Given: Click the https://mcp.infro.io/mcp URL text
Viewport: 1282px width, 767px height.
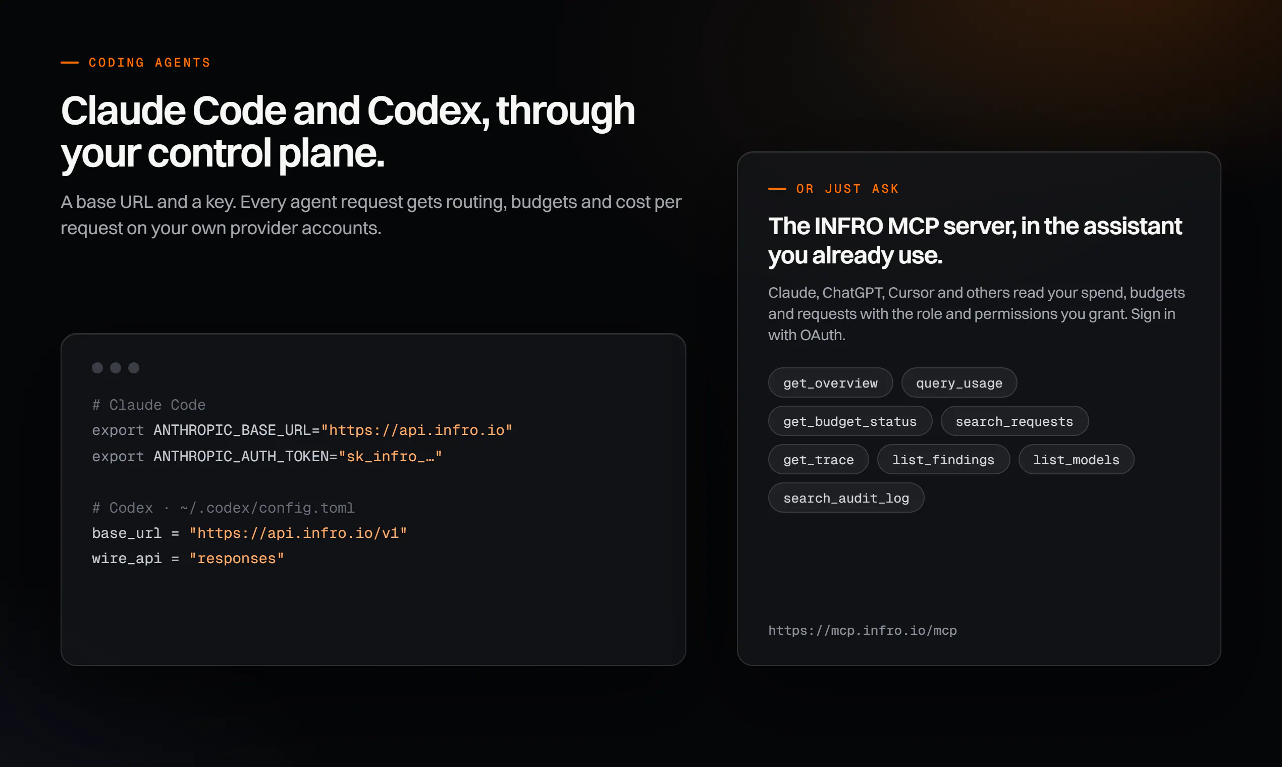Looking at the screenshot, I should click(862, 631).
